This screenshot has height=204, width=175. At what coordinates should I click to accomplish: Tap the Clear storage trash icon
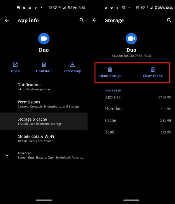point(110,69)
